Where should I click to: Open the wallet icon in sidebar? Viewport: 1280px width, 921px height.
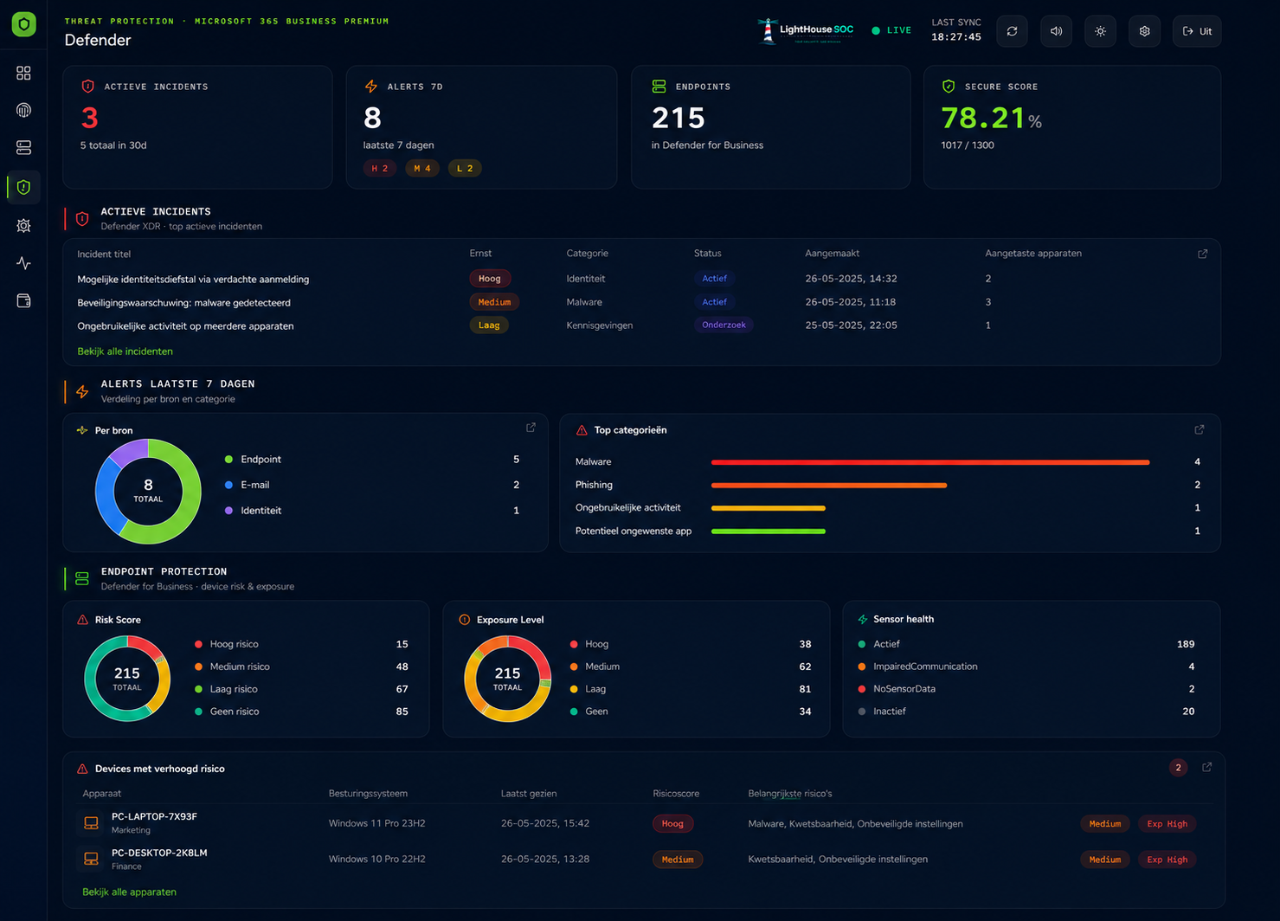tap(23, 300)
